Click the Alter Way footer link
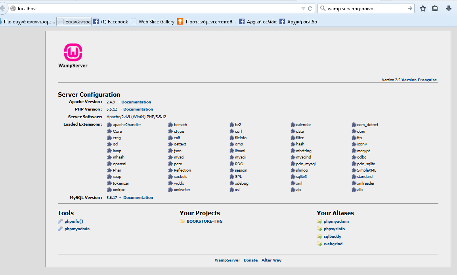 click(272, 260)
